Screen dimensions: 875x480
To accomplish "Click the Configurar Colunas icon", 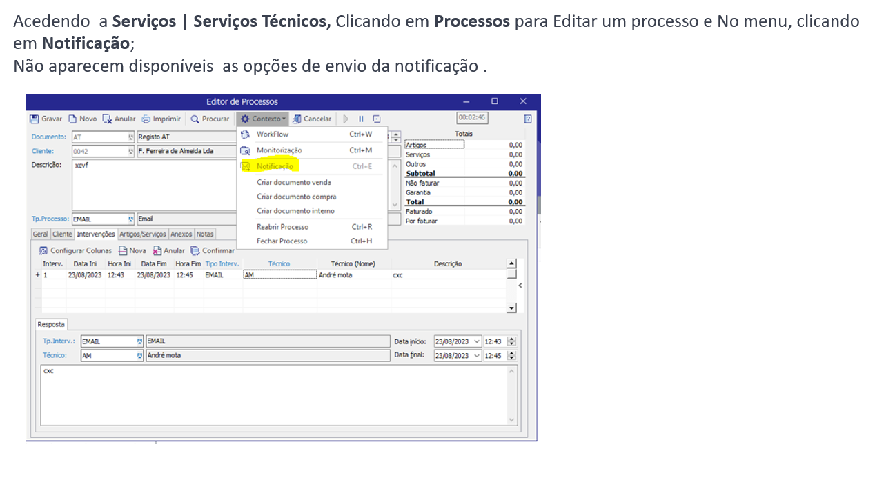I will coord(43,251).
